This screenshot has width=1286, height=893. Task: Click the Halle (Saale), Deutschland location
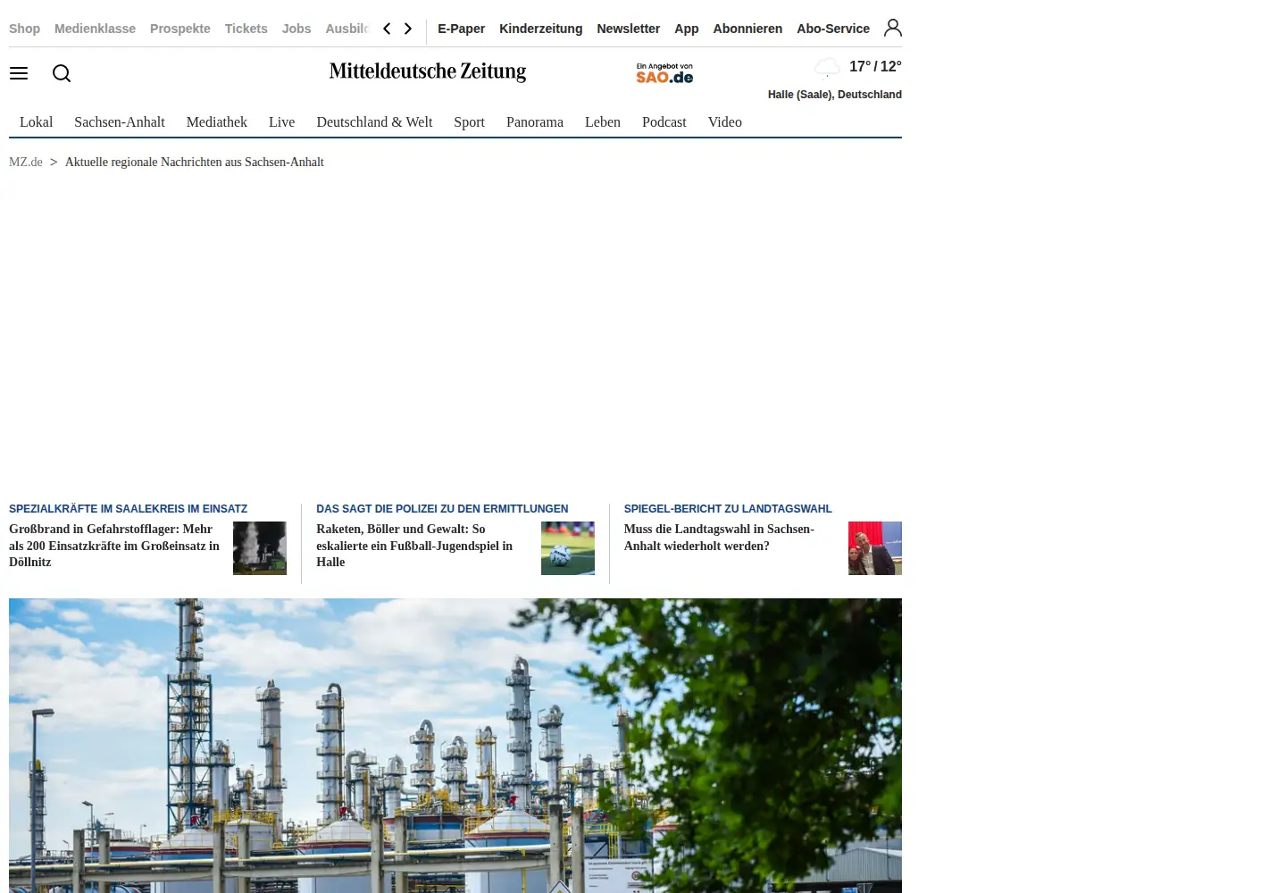[x=835, y=95]
